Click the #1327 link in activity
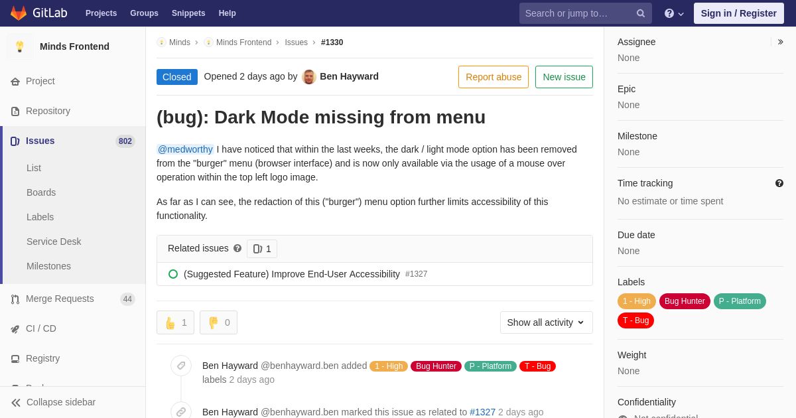The width and height of the screenshot is (796, 418). click(482, 412)
